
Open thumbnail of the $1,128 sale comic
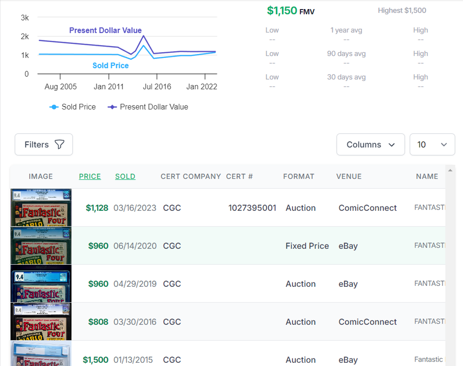click(41, 208)
